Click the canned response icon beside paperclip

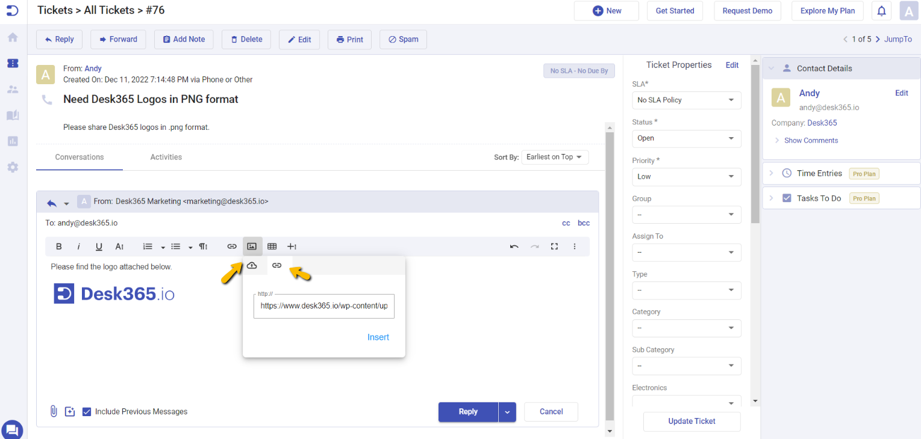point(70,411)
